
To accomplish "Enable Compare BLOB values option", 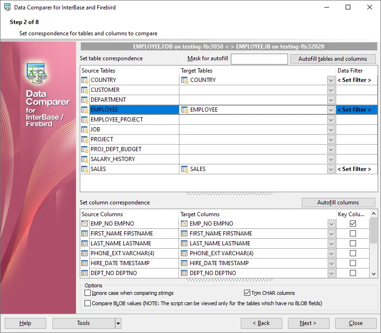I will [x=87, y=303].
